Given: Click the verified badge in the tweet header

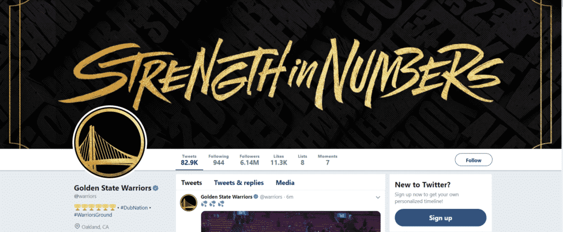Looking at the screenshot, I should coord(256,197).
